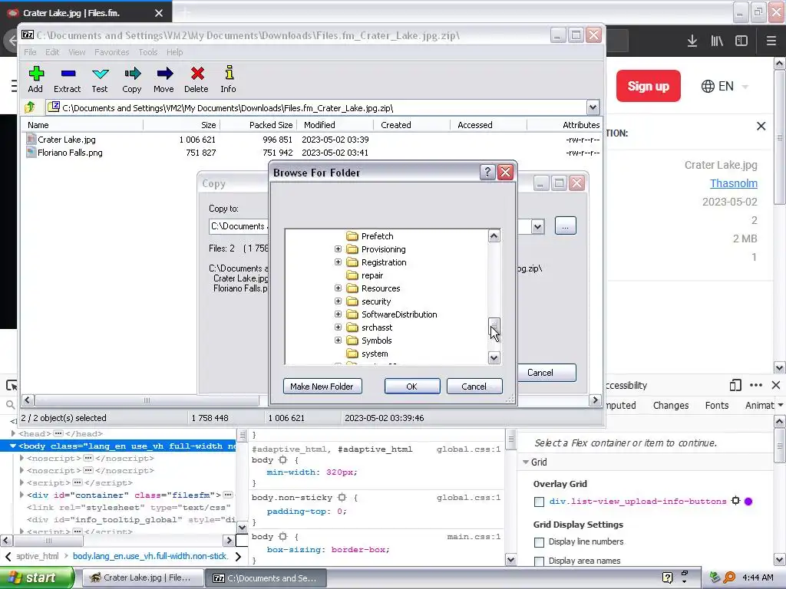
Task: Open the Help menu in 7-Zip
Action: point(174,52)
